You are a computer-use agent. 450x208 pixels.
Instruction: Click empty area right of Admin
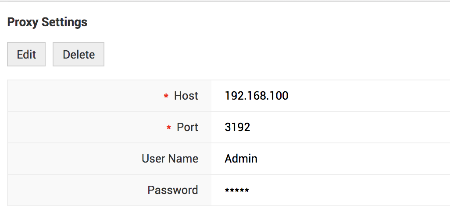tap(351, 159)
